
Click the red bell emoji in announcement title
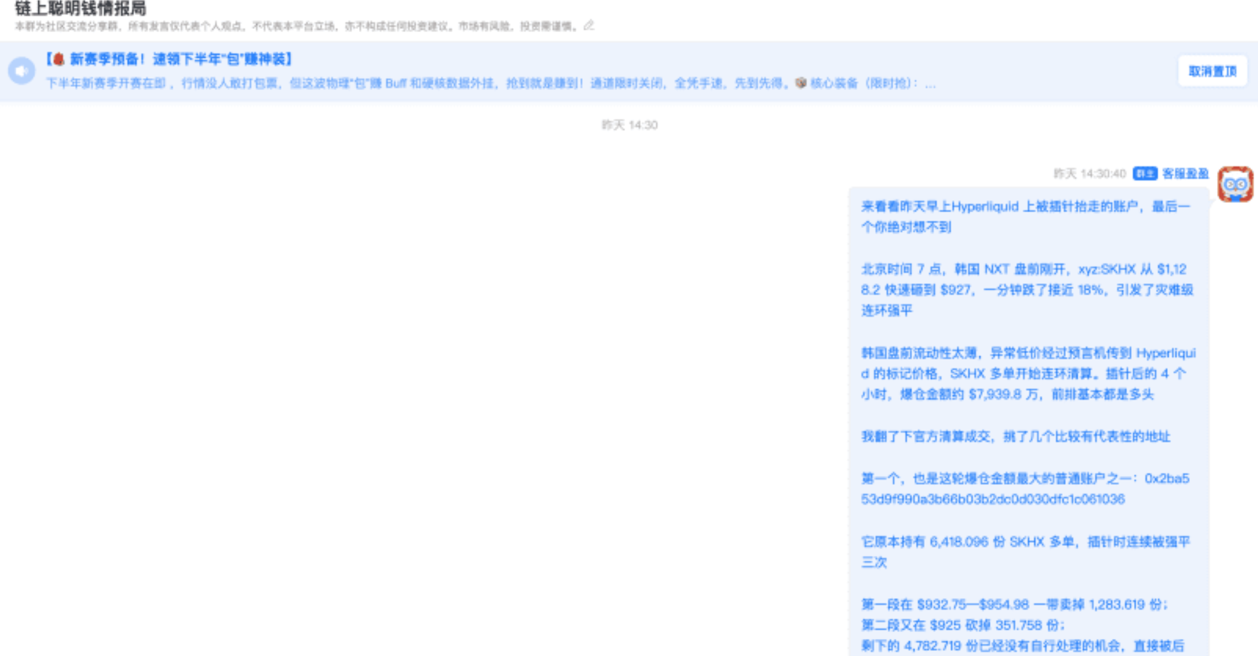click(59, 59)
